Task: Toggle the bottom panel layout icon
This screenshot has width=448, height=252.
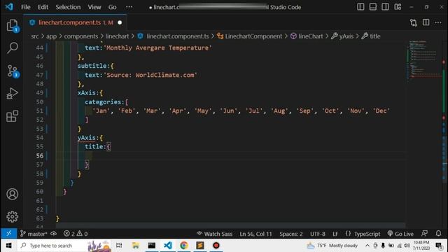Action: [x=373, y=7]
